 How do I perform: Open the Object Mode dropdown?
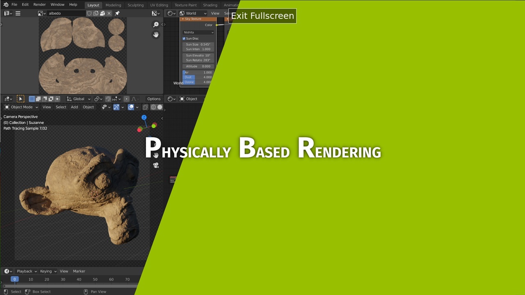coord(22,107)
